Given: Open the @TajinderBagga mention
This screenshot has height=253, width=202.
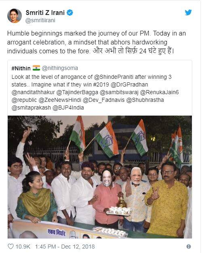Looking at the screenshot, I should pos(77,92).
